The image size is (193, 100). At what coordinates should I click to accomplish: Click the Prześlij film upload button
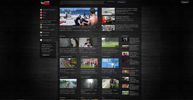pyautogui.click(x=121, y=2)
